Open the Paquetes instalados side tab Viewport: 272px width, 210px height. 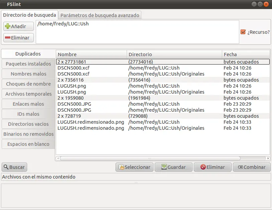click(28, 64)
